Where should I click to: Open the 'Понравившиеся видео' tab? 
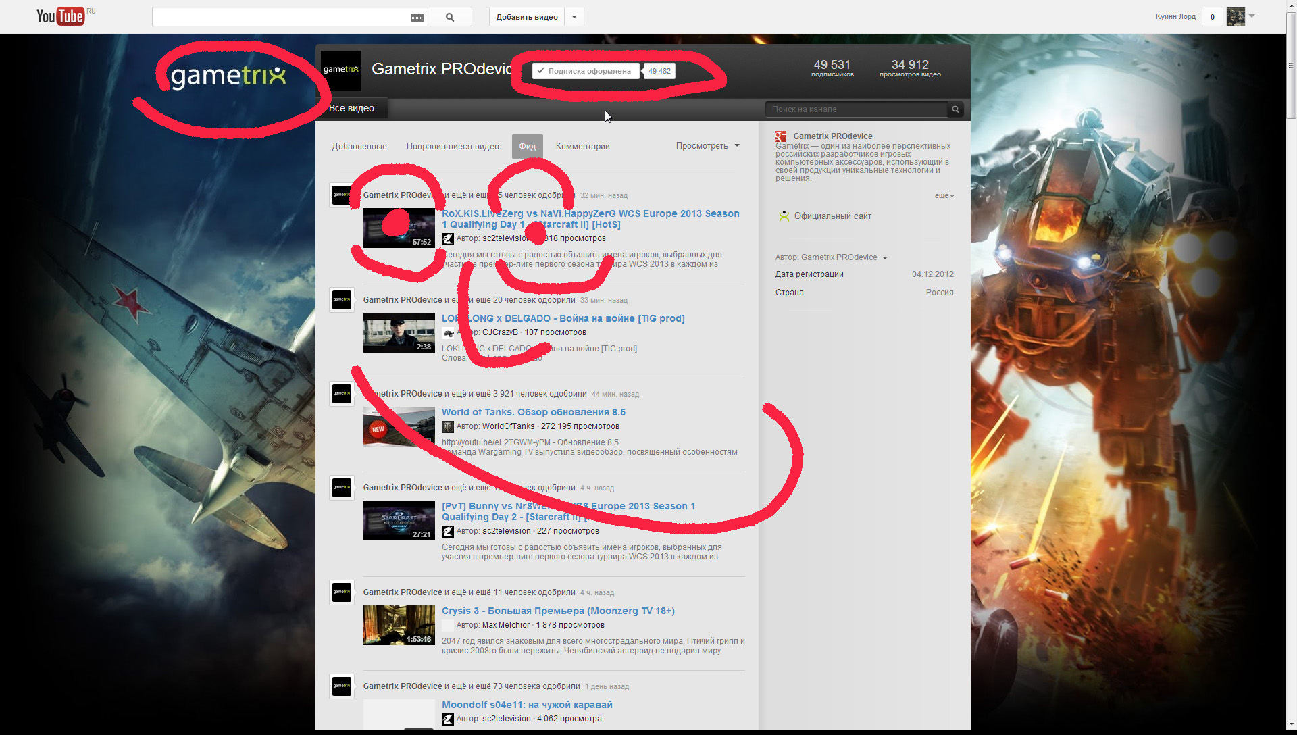(x=453, y=147)
